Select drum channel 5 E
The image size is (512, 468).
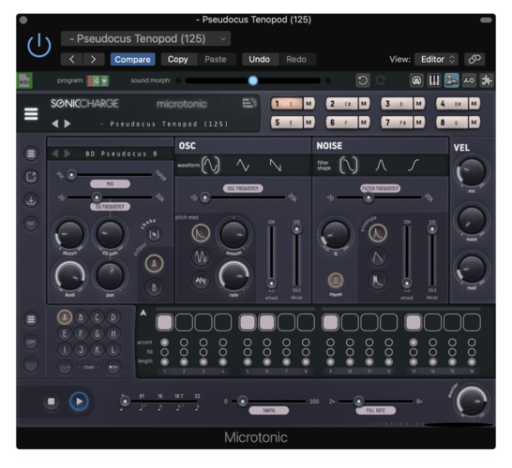pyautogui.click(x=286, y=123)
